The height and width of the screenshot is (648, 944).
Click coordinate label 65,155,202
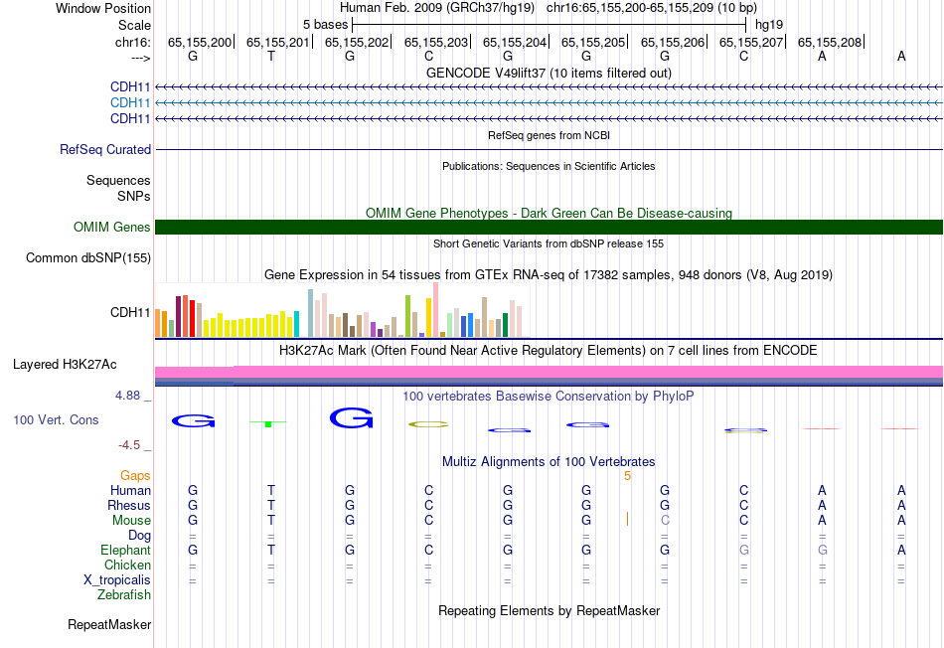(x=357, y=42)
